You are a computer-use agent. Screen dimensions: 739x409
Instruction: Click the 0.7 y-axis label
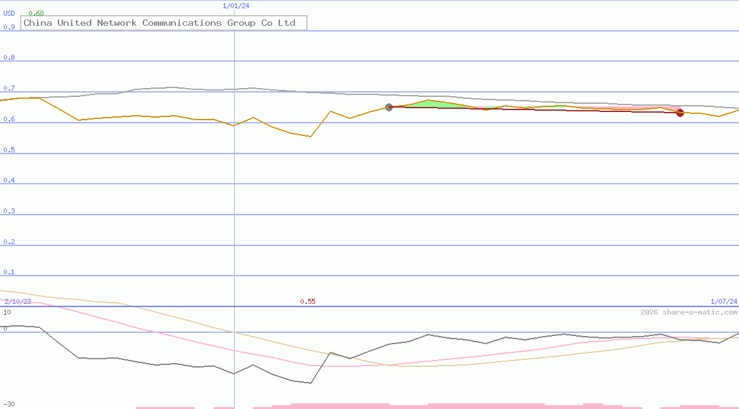pos(9,88)
